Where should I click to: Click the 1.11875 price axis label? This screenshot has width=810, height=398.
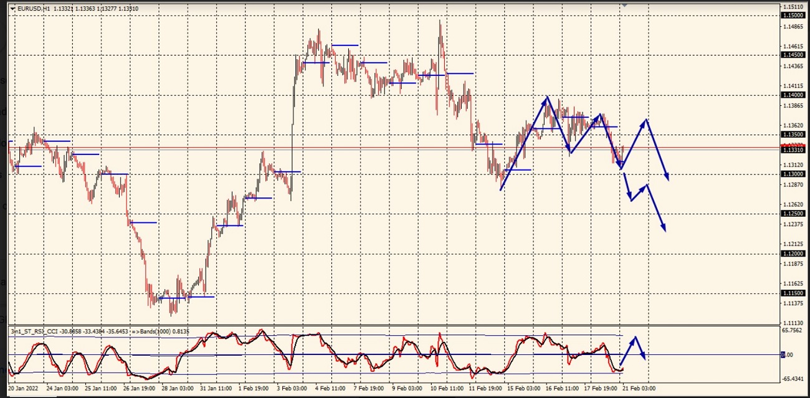794,264
